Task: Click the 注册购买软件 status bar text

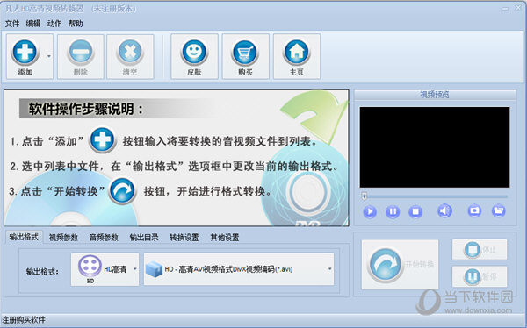Action: coord(24,319)
